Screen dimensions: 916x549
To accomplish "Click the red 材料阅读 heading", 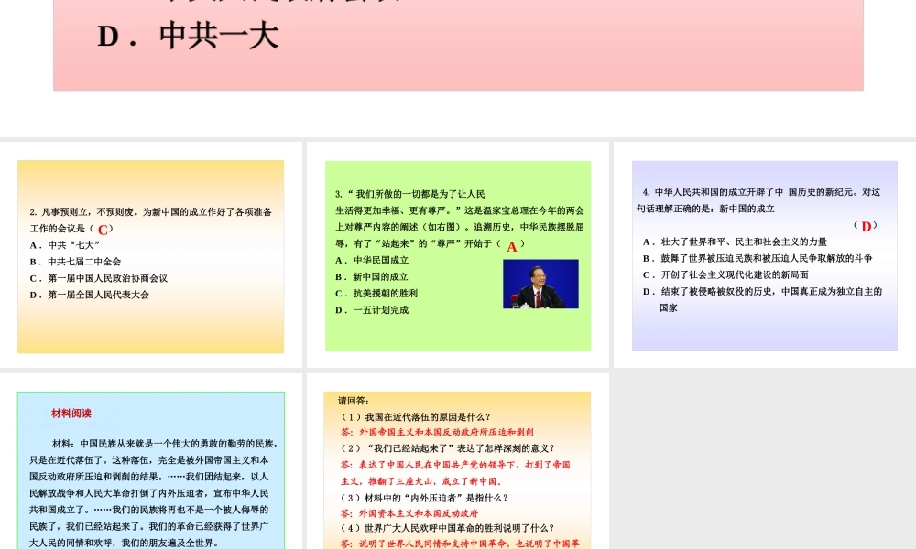I will 71,414.
